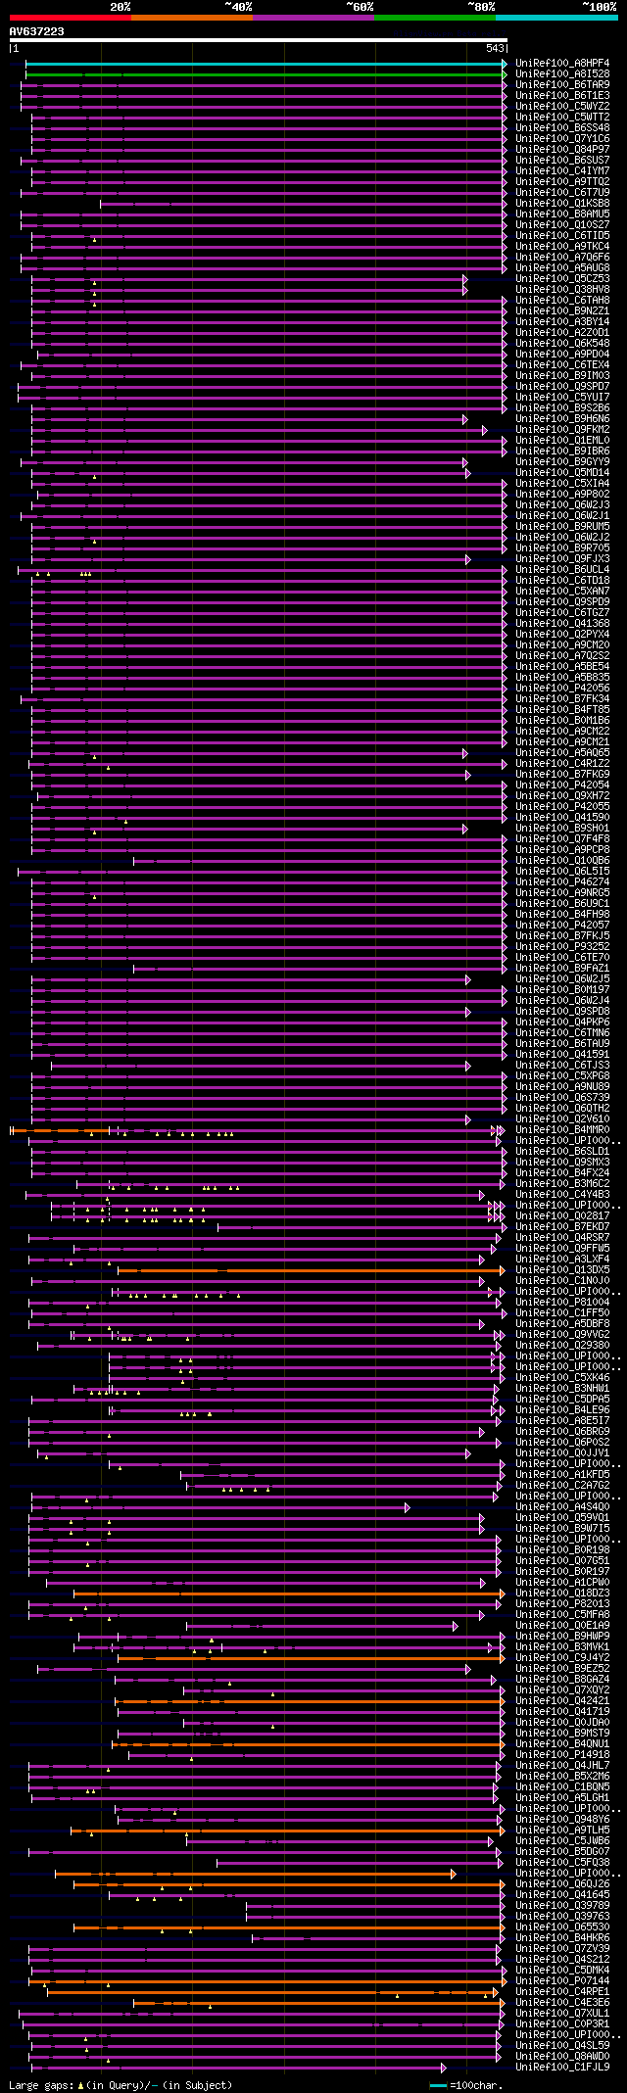The image size is (627, 2093).
Task: Click label UniRef100_P81004
Action: click(x=562, y=1303)
